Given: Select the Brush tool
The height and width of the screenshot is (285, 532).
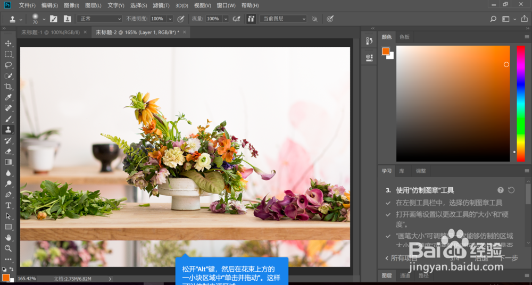Looking at the screenshot, I should 9,119.
